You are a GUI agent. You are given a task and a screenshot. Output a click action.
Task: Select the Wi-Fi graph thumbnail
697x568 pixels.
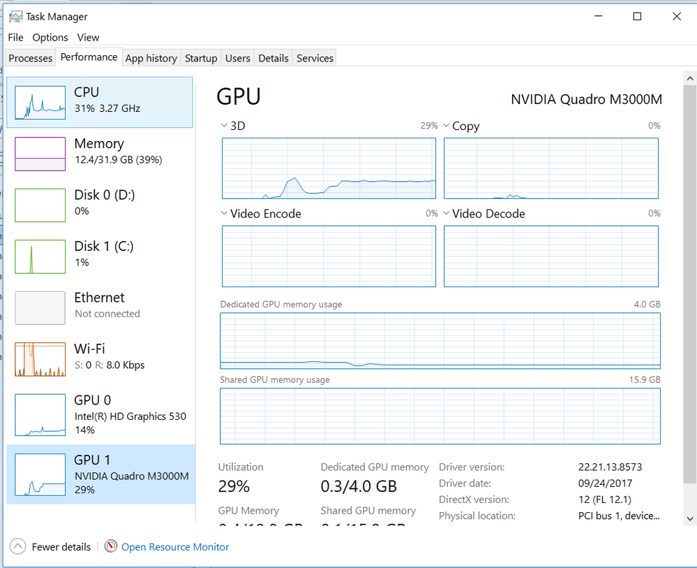tap(40, 359)
